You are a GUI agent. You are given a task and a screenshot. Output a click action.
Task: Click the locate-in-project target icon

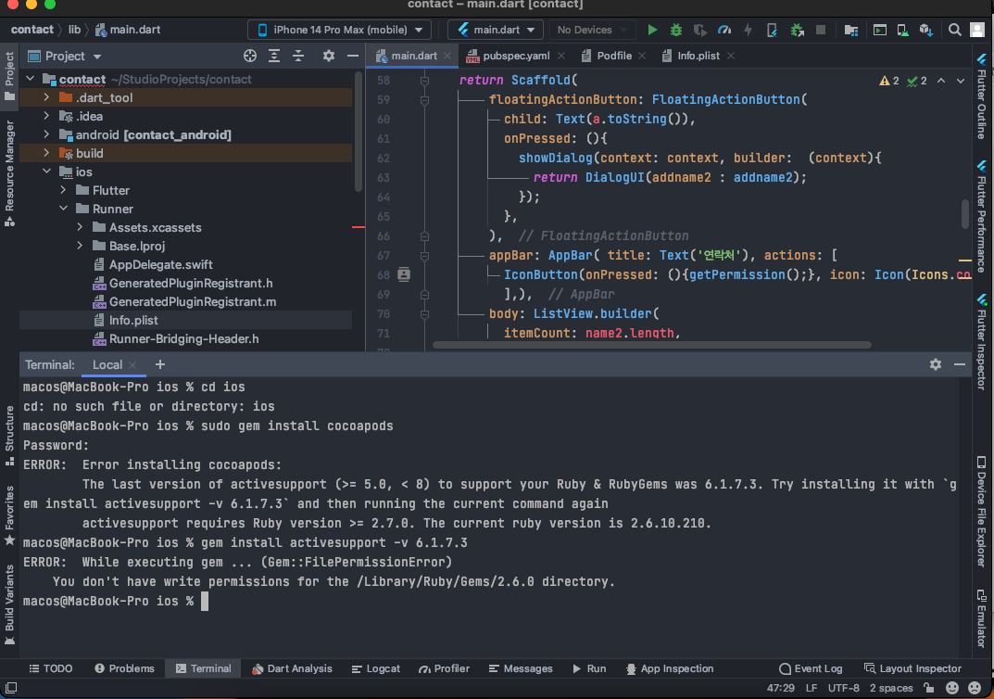(249, 56)
